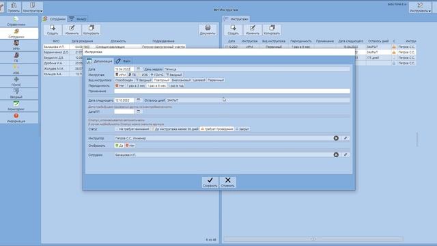Clear the Сотрудник field value
Image resolution: width=437 pixels, height=246 pixels.
[x=336, y=154]
